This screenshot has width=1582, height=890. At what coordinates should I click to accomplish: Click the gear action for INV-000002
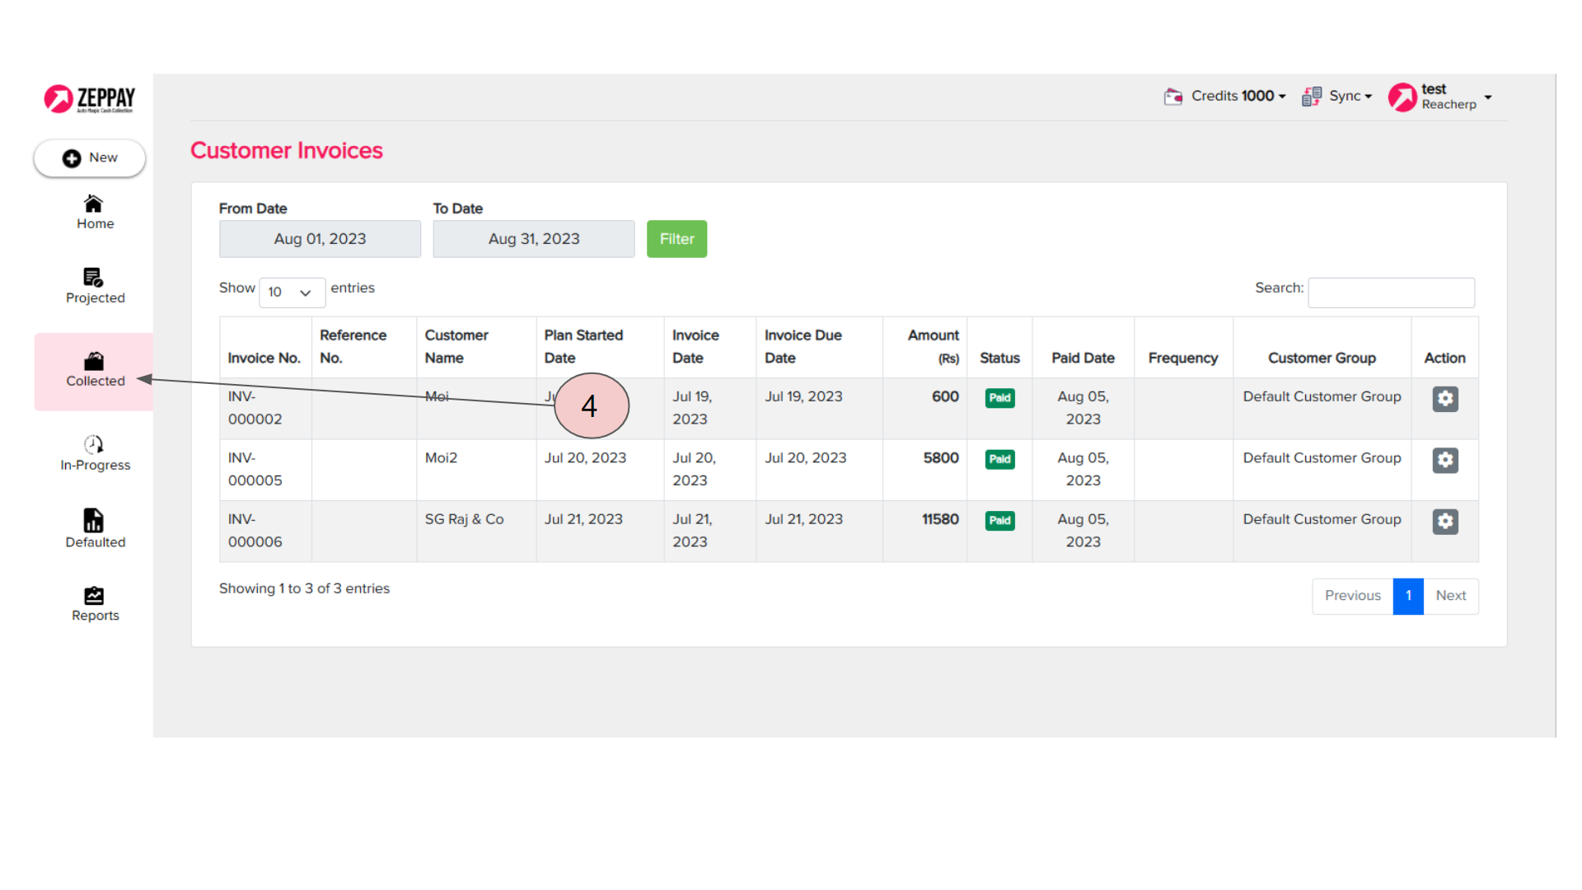[1444, 399]
